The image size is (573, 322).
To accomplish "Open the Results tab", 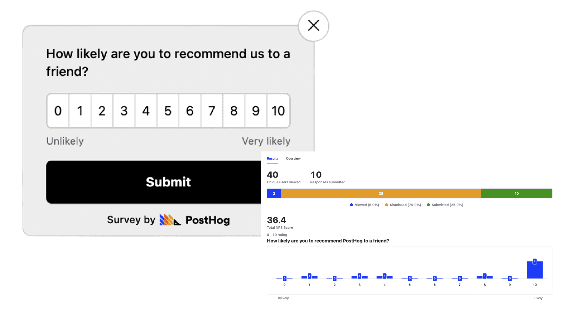I will click(x=272, y=159).
